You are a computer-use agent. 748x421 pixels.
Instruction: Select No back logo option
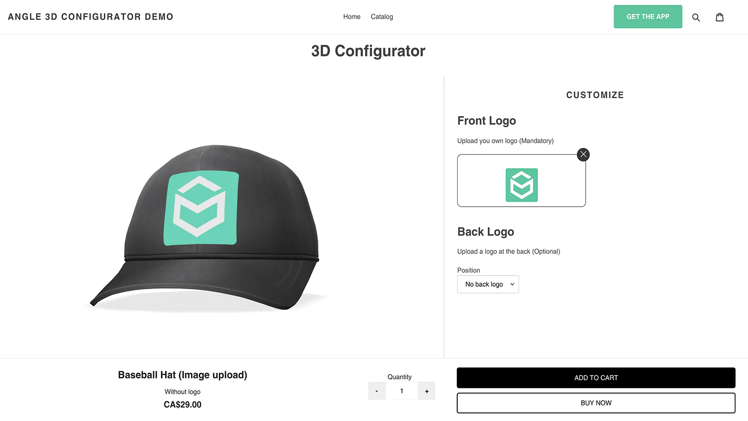pyautogui.click(x=483, y=284)
